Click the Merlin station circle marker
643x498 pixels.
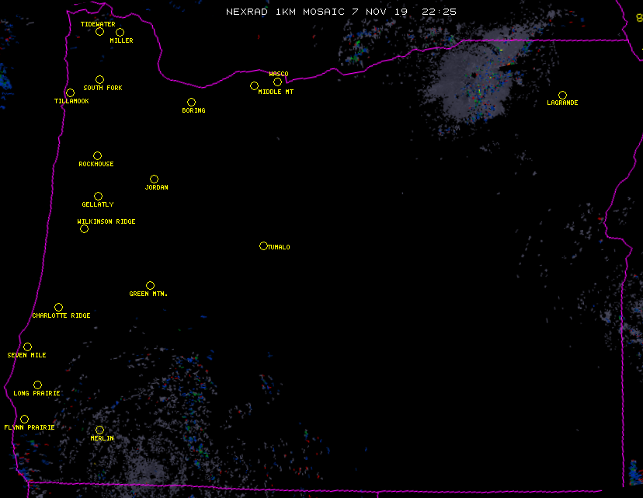99,430
